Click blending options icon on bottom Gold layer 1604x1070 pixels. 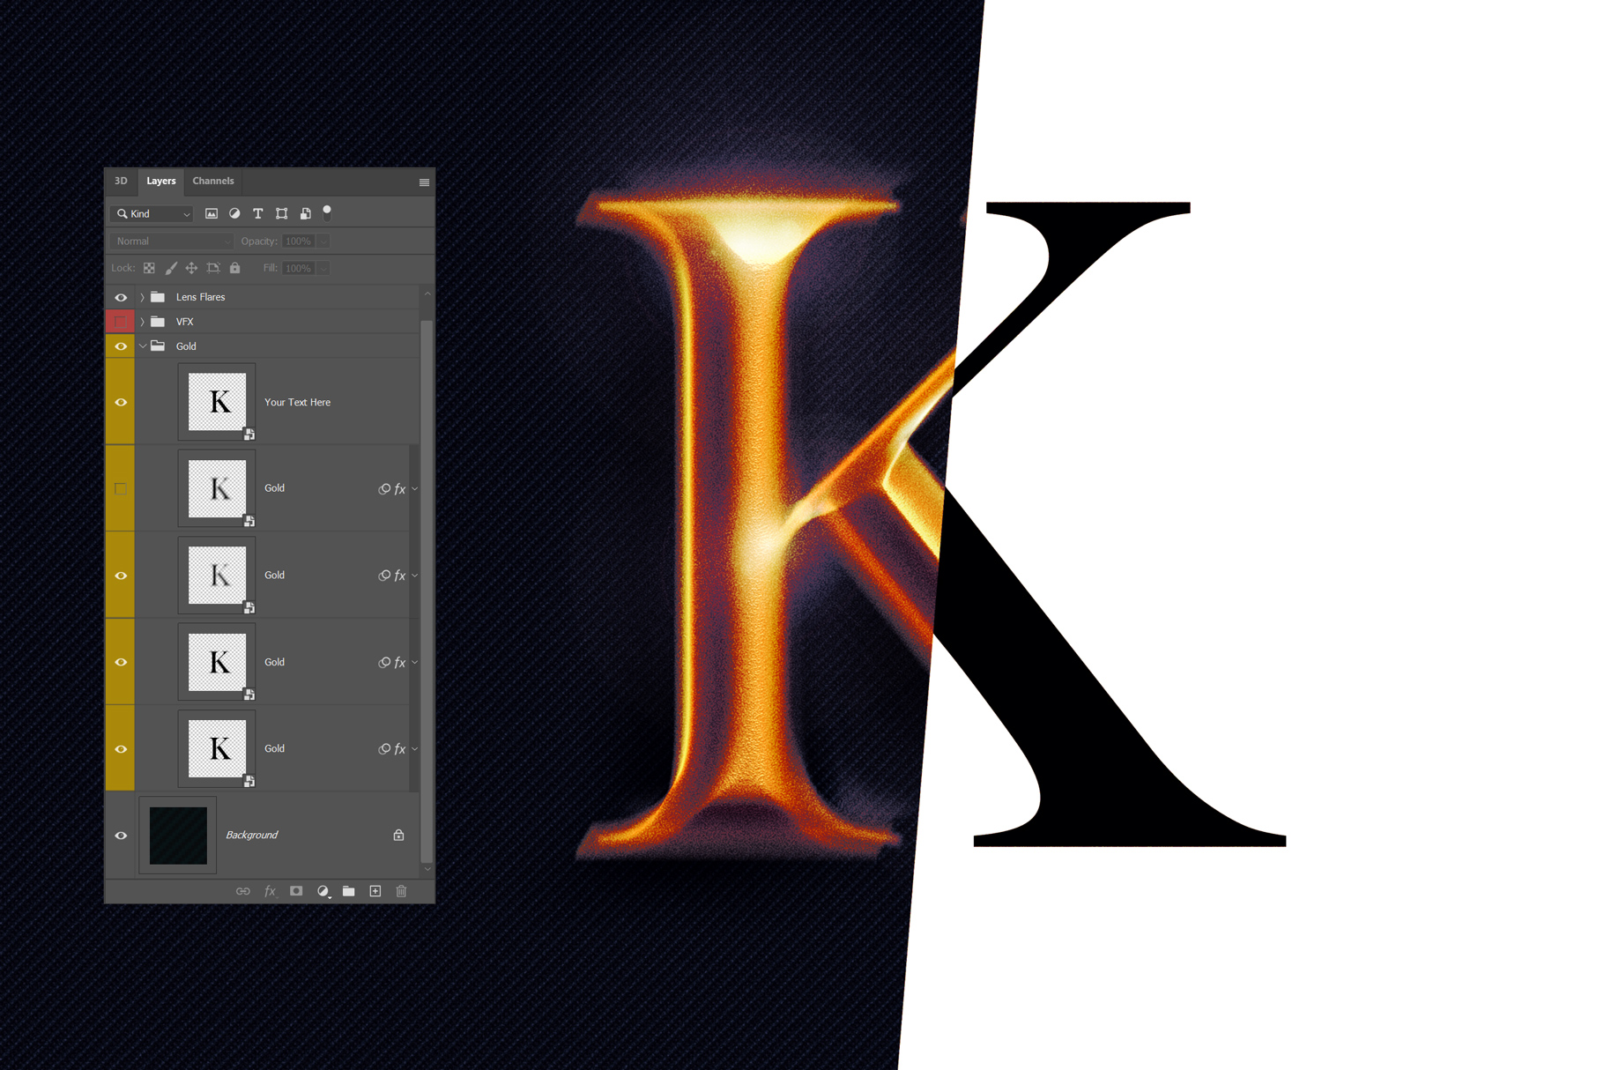(x=384, y=749)
